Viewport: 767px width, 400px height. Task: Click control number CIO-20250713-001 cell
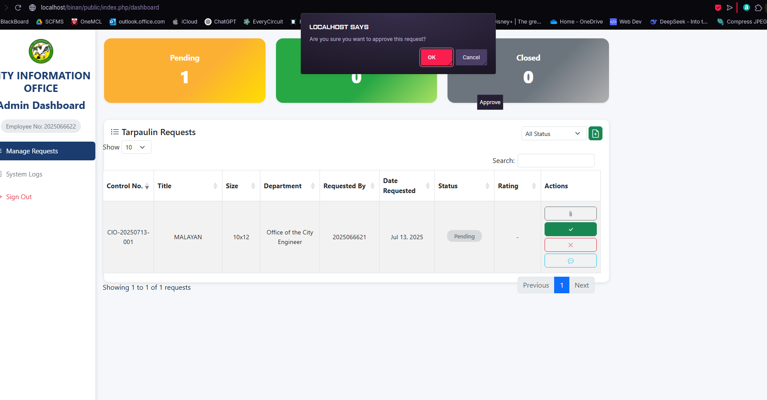128,237
